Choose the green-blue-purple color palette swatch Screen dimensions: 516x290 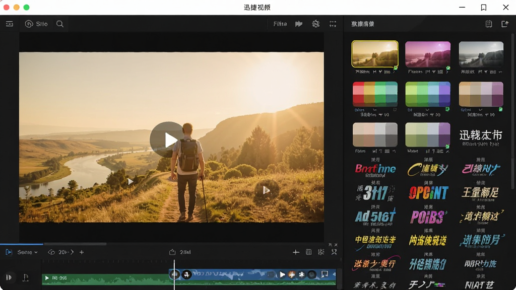(428, 94)
